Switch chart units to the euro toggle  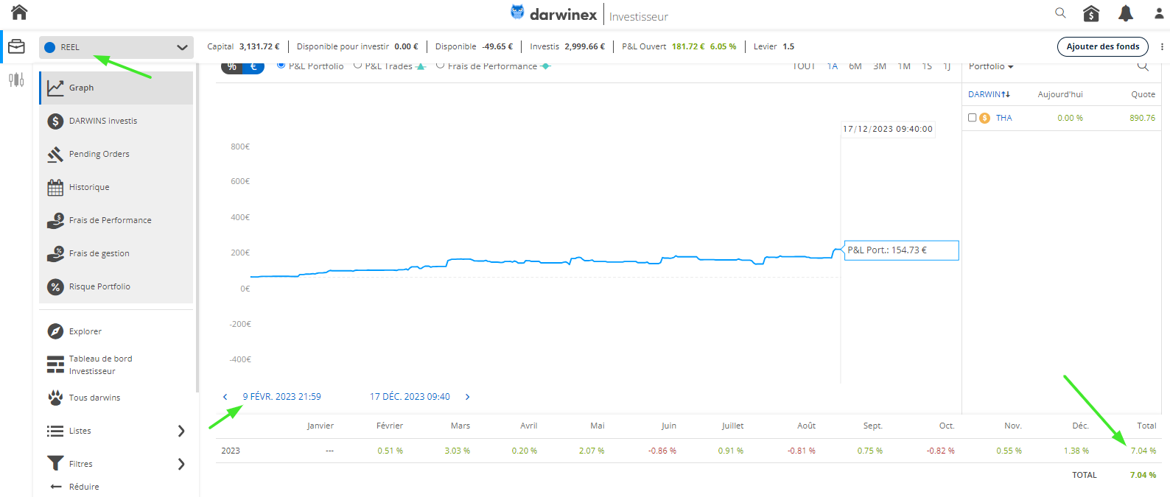pyautogui.click(x=253, y=67)
